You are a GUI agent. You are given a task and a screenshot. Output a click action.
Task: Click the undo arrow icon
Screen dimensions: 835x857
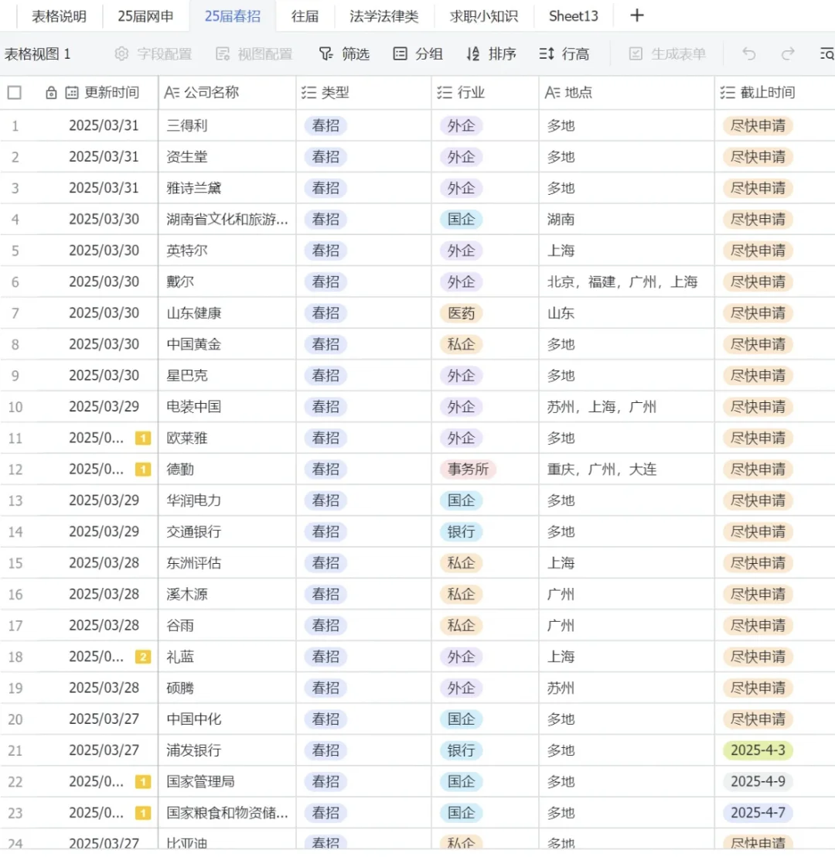click(x=746, y=54)
